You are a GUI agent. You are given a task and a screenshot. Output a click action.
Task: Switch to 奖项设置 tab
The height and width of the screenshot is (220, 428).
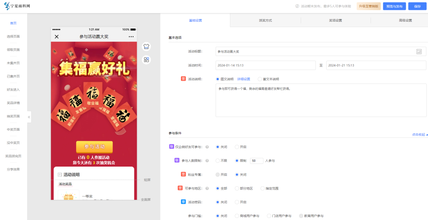336,21
